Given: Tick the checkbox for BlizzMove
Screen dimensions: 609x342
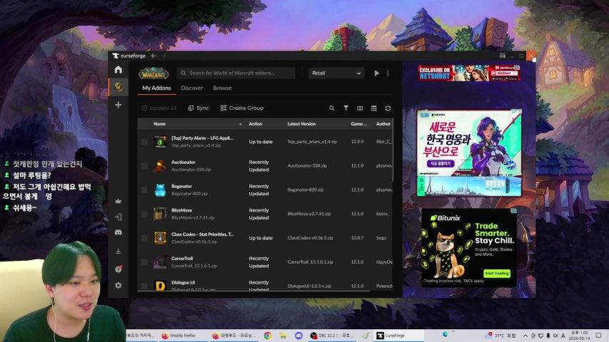Looking at the screenshot, I should point(144,214).
